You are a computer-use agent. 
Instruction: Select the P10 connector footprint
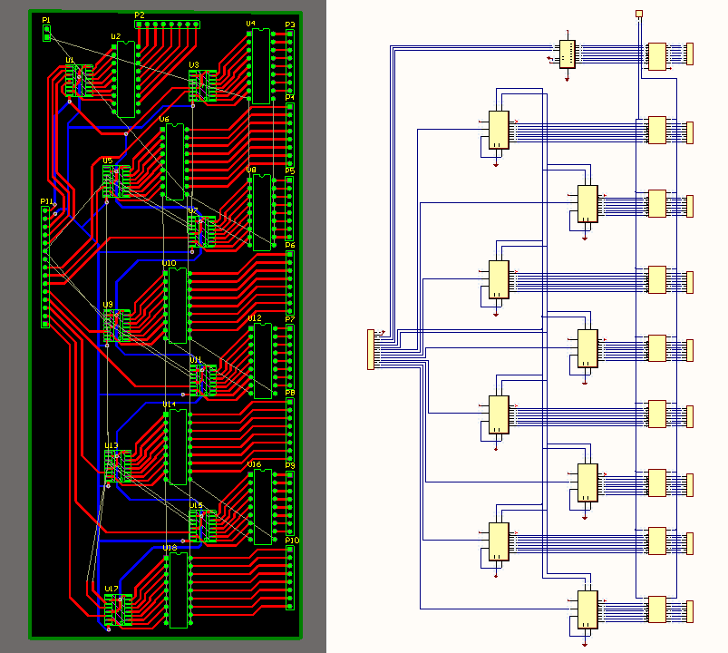(x=290, y=577)
